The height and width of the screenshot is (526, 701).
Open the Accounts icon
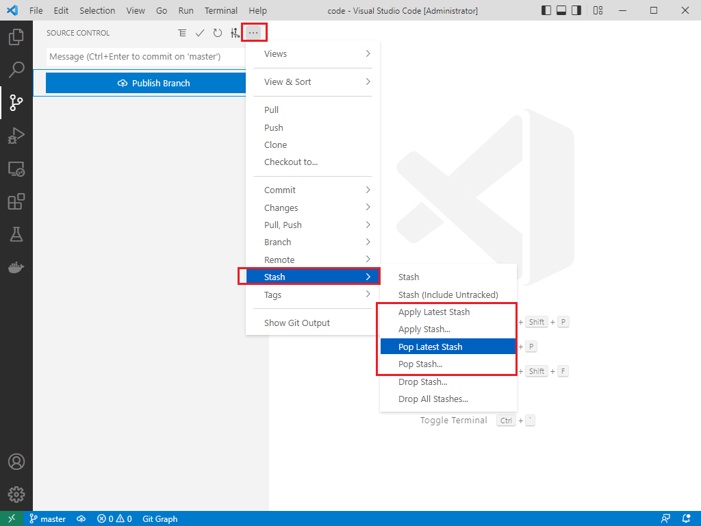16,462
